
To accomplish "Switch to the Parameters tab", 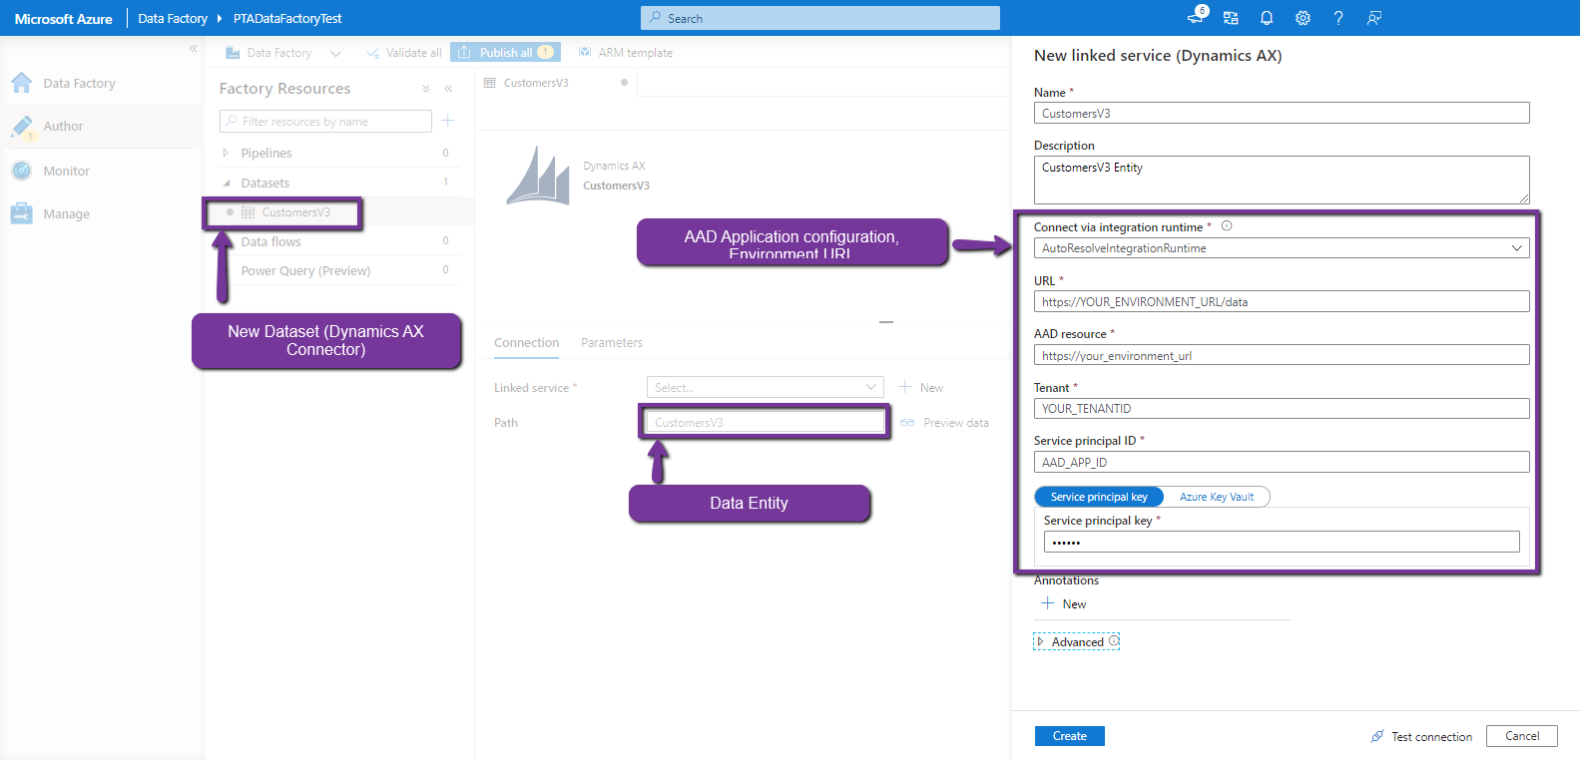I will click(612, 343).
